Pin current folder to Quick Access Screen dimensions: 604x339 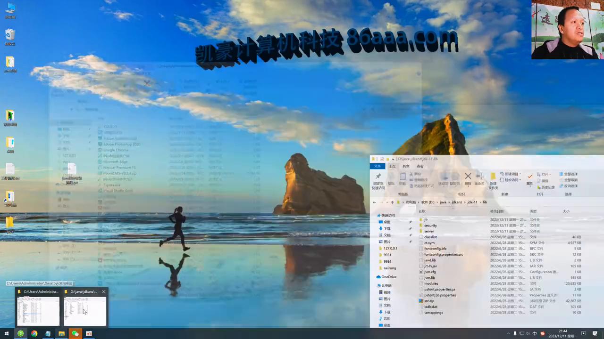point(378,179)
